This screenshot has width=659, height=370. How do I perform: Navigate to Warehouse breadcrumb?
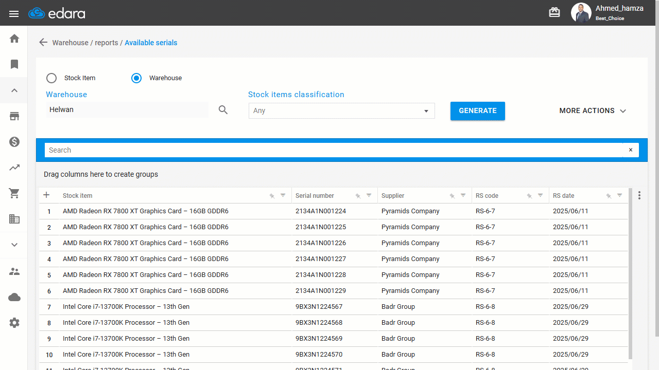pyautogui.click(x=70, y=43)
